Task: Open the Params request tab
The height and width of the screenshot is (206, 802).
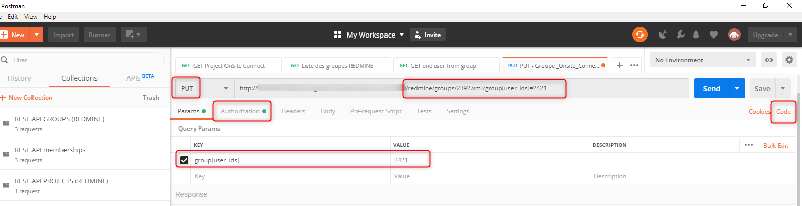Action: tap(191, 111)
